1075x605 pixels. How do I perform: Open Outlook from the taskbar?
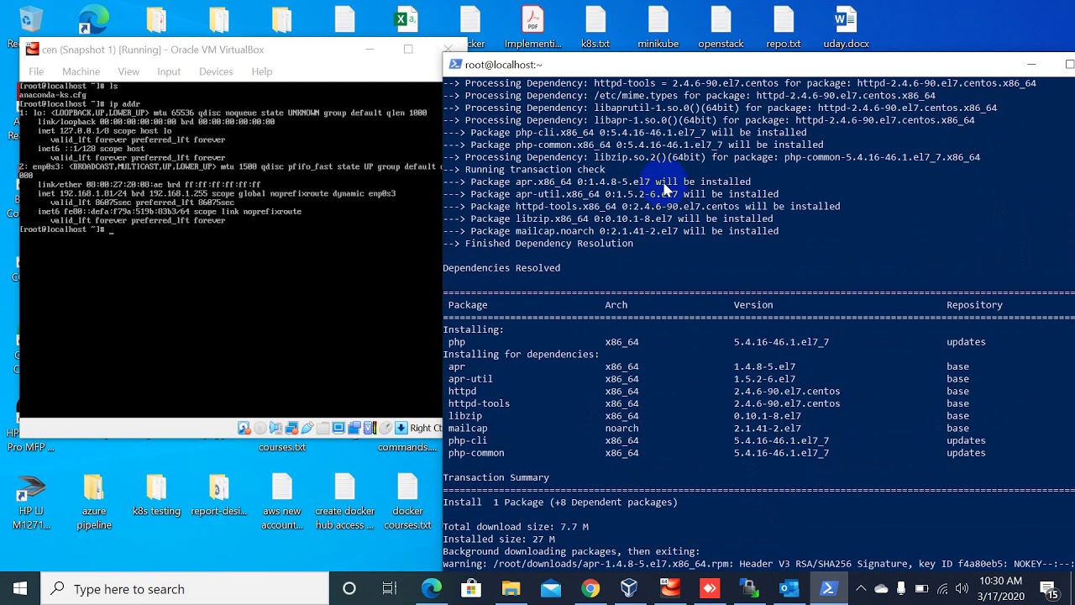(789, 588)
